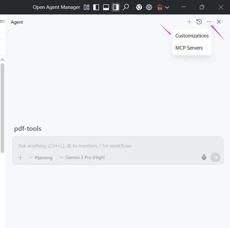Screen dimensions: 230x228
Task: Click the pdf-tools workspace heading
Action: pyautogui.click(x=28, y=128)
